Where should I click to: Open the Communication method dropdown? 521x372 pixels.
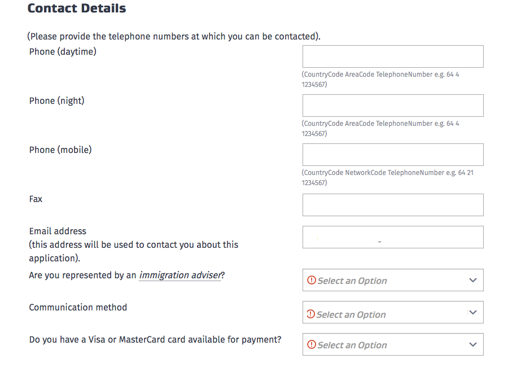coord(393,312)
